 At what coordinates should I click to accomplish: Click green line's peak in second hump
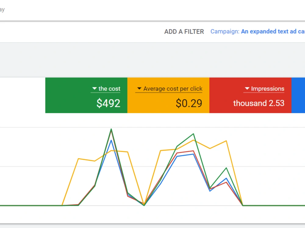tap(193, 133)
